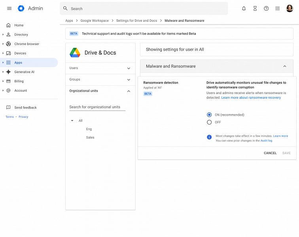Click the Google Admin logo
The width and height of the screenshot is (299, 237).
[21, 8]
